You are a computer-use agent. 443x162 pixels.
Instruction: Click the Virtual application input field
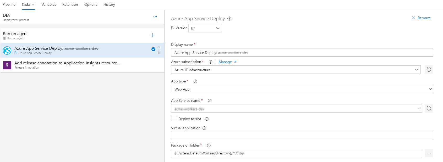coord(302,136)
